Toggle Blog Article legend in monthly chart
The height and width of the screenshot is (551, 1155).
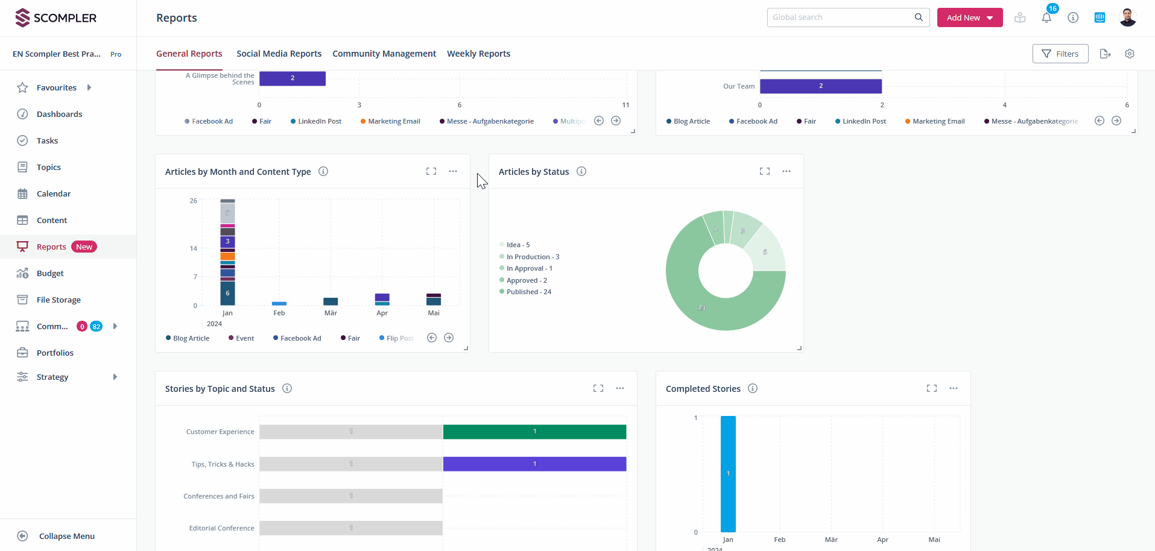[x=188, y=338]
